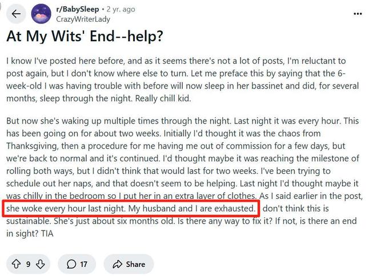The height and width of the screenshot is (279, 377).
Task: Click the word "TIA" ending the post
Action: click(x=47, y=233)
